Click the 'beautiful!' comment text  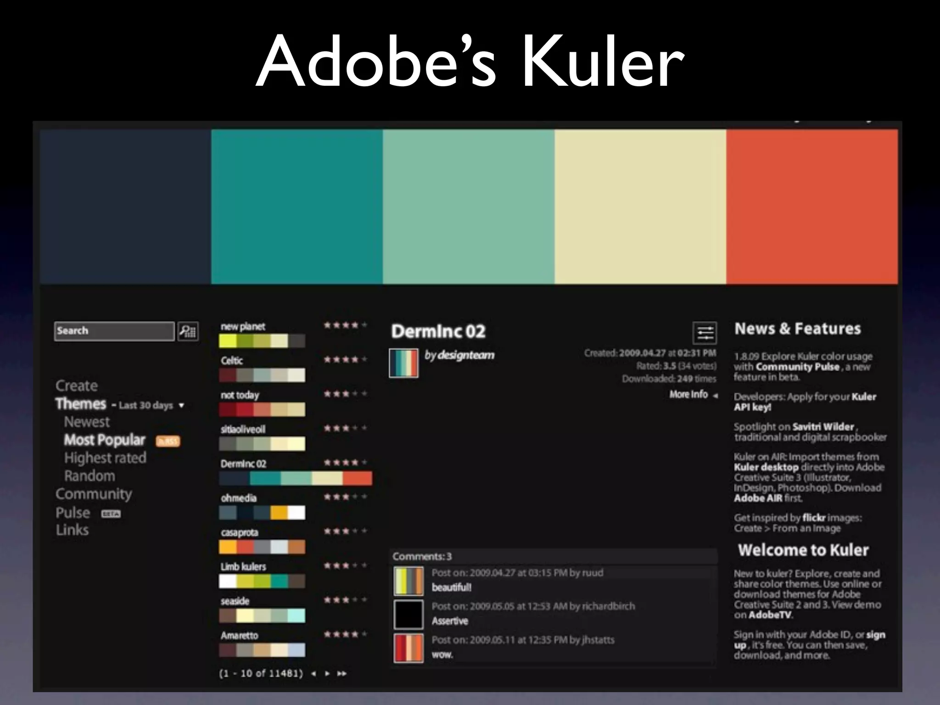452,587
